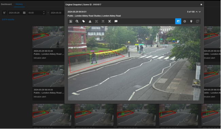Switch to the Dashboard tab
221x129 pixels.
pyautogui.click(x=6, y=4)
